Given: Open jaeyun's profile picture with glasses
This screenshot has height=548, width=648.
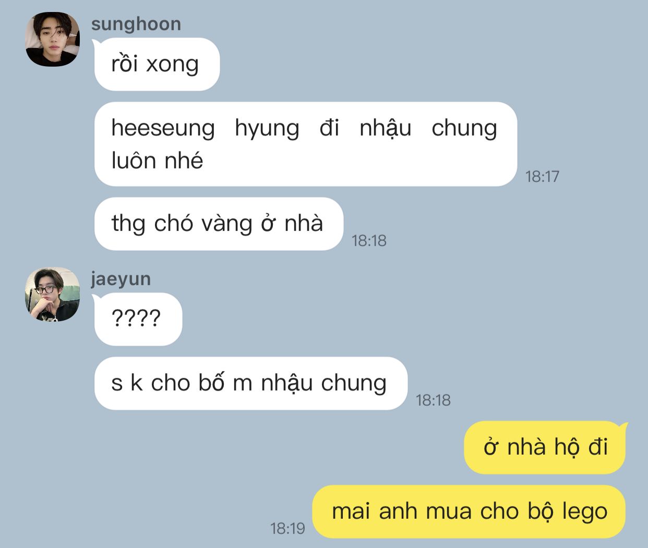Looking at the screenshot, I should click(x=53, y=294).
